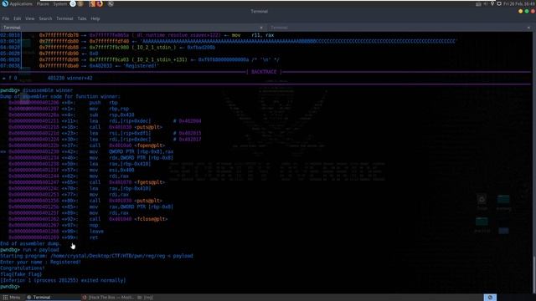
Task: Select the first Terminal tab
Action: 133,28
